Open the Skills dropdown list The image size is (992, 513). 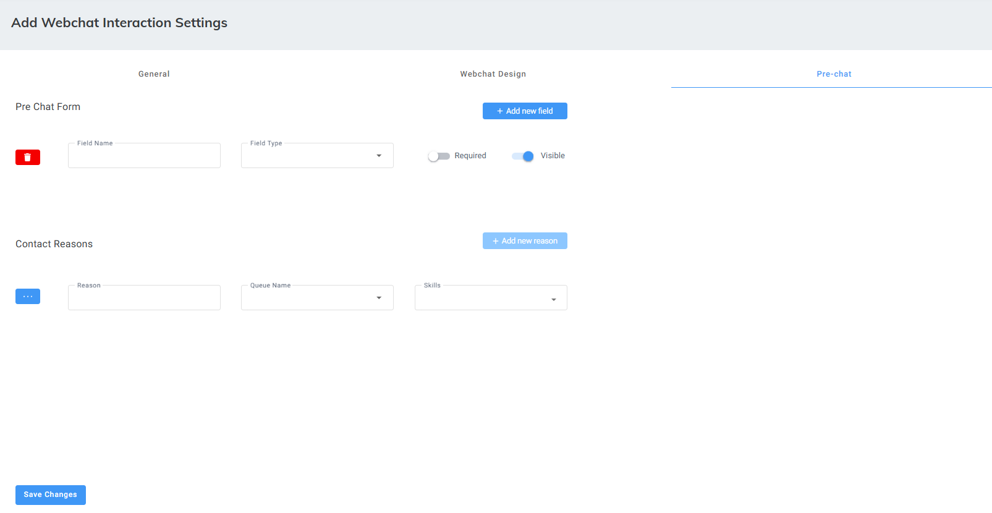(x=491, y=298)
